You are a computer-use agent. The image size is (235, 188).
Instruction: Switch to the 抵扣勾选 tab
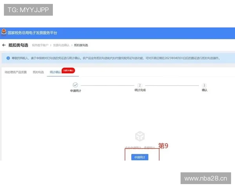[38, 72]
